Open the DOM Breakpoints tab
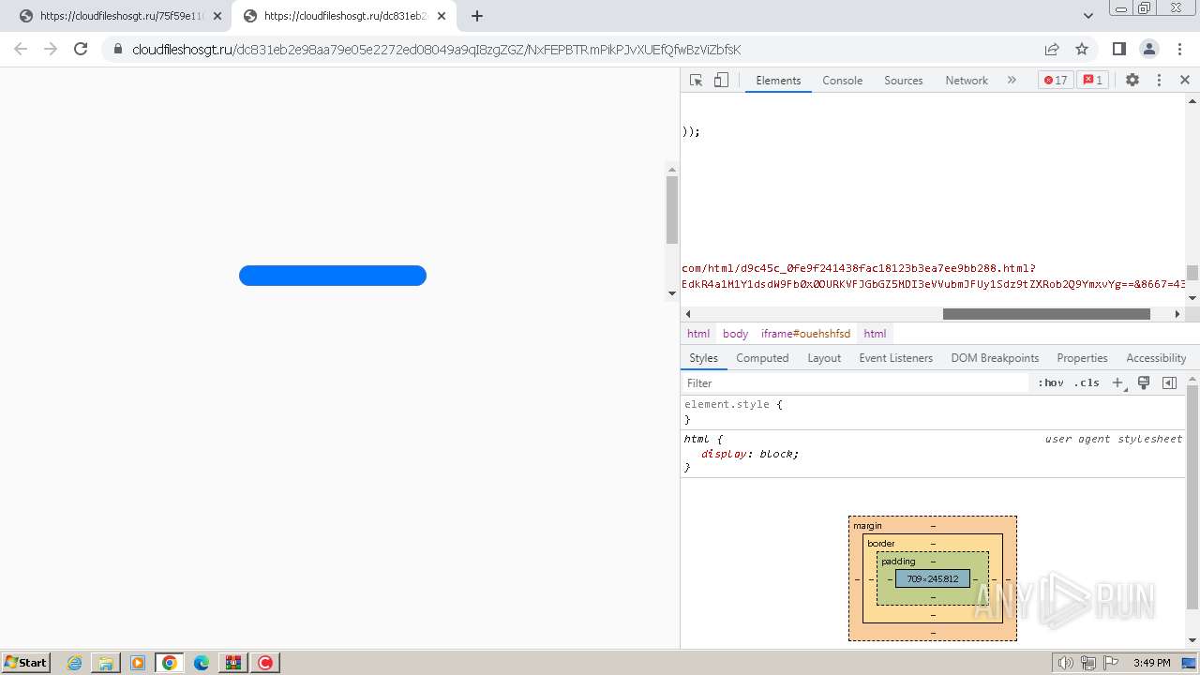 pos(995,358)
